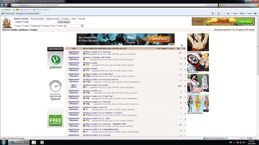Open the Page menu dropdown

tap(236, 13)
